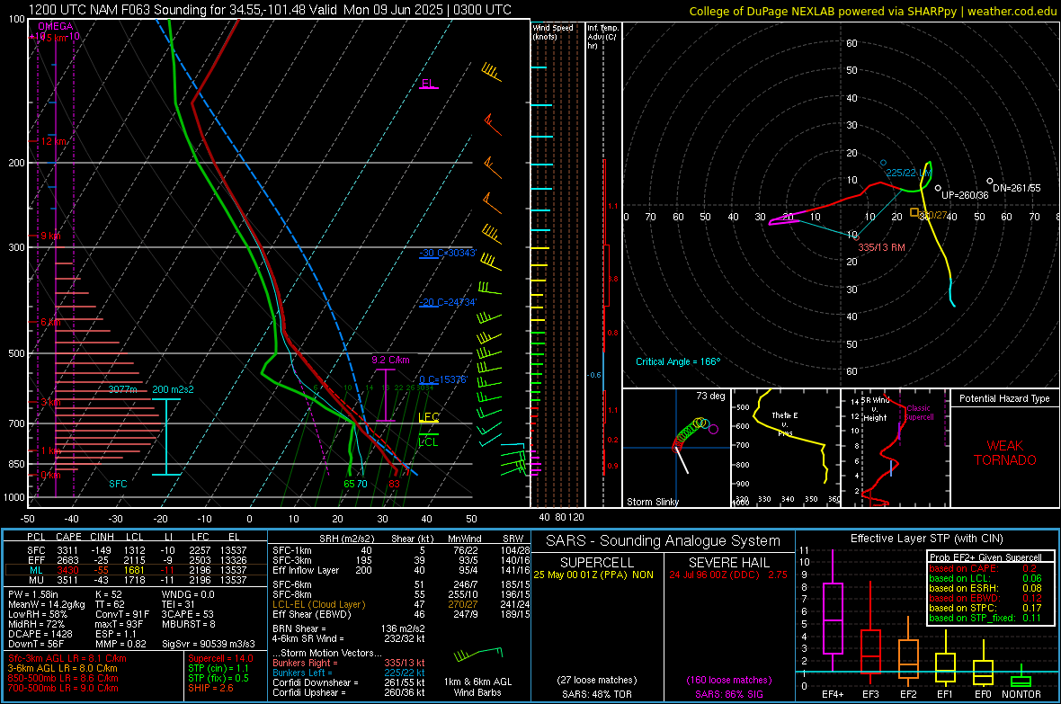Select the magenta EL marker on the skew-T
The height and width of the screenshot is (704, 1061).
pyautogui.click(x=428, y=84)
